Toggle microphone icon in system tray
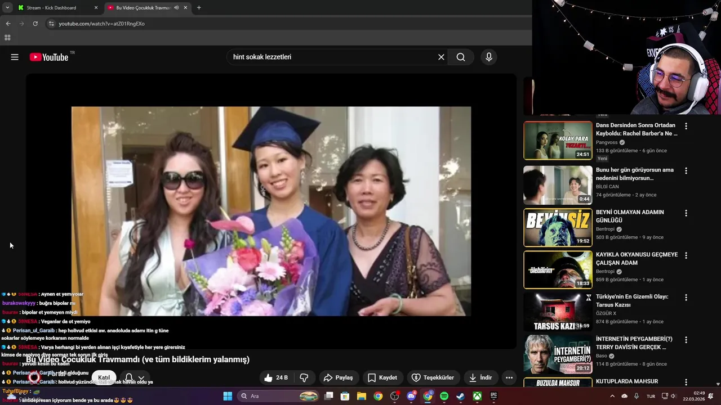Viewport: 721px width, 405px height. pos(637,397)
